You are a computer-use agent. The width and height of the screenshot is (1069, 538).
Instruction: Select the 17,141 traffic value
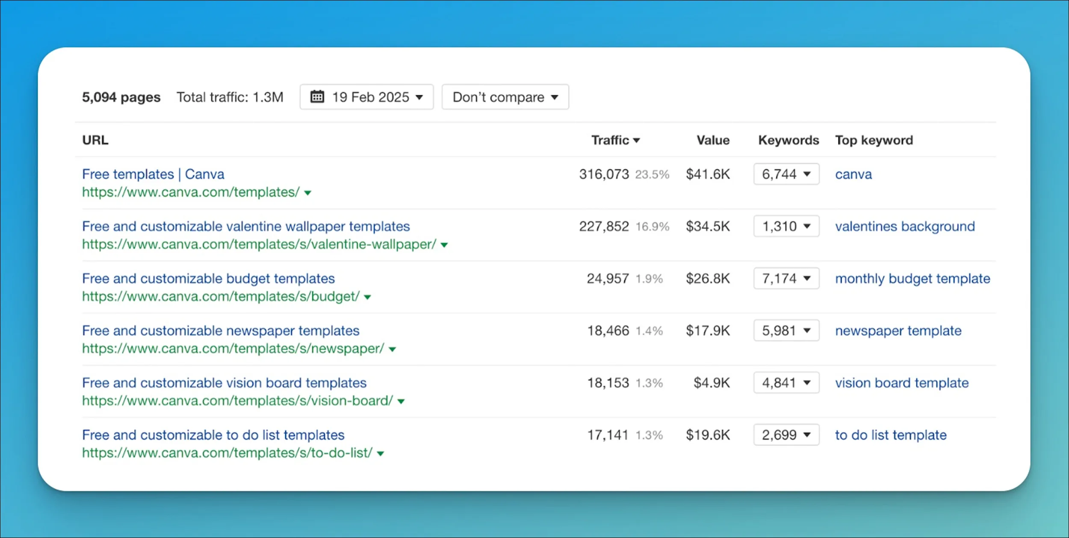(x=608, y=435)
